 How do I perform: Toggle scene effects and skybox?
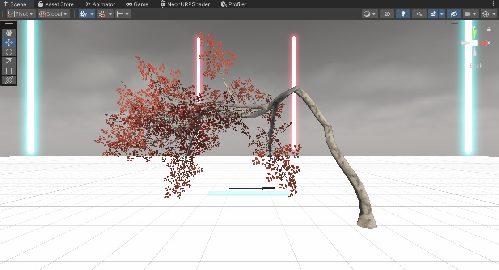pyautogui.click(x=433, y=14)
